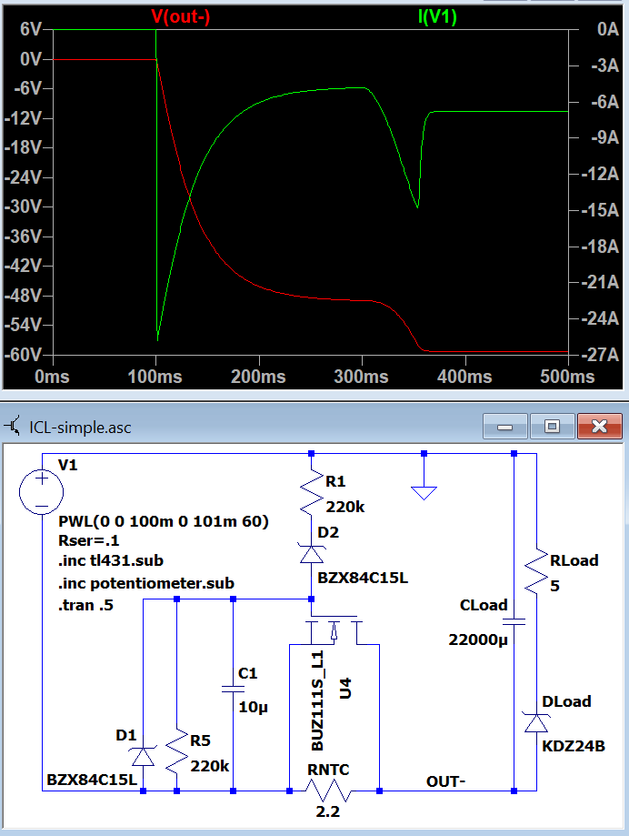Image resolution: width=629 pixels, height=836 pixels.
Task: Click the BZX84C15L label near D1
Action: (92, 780)
